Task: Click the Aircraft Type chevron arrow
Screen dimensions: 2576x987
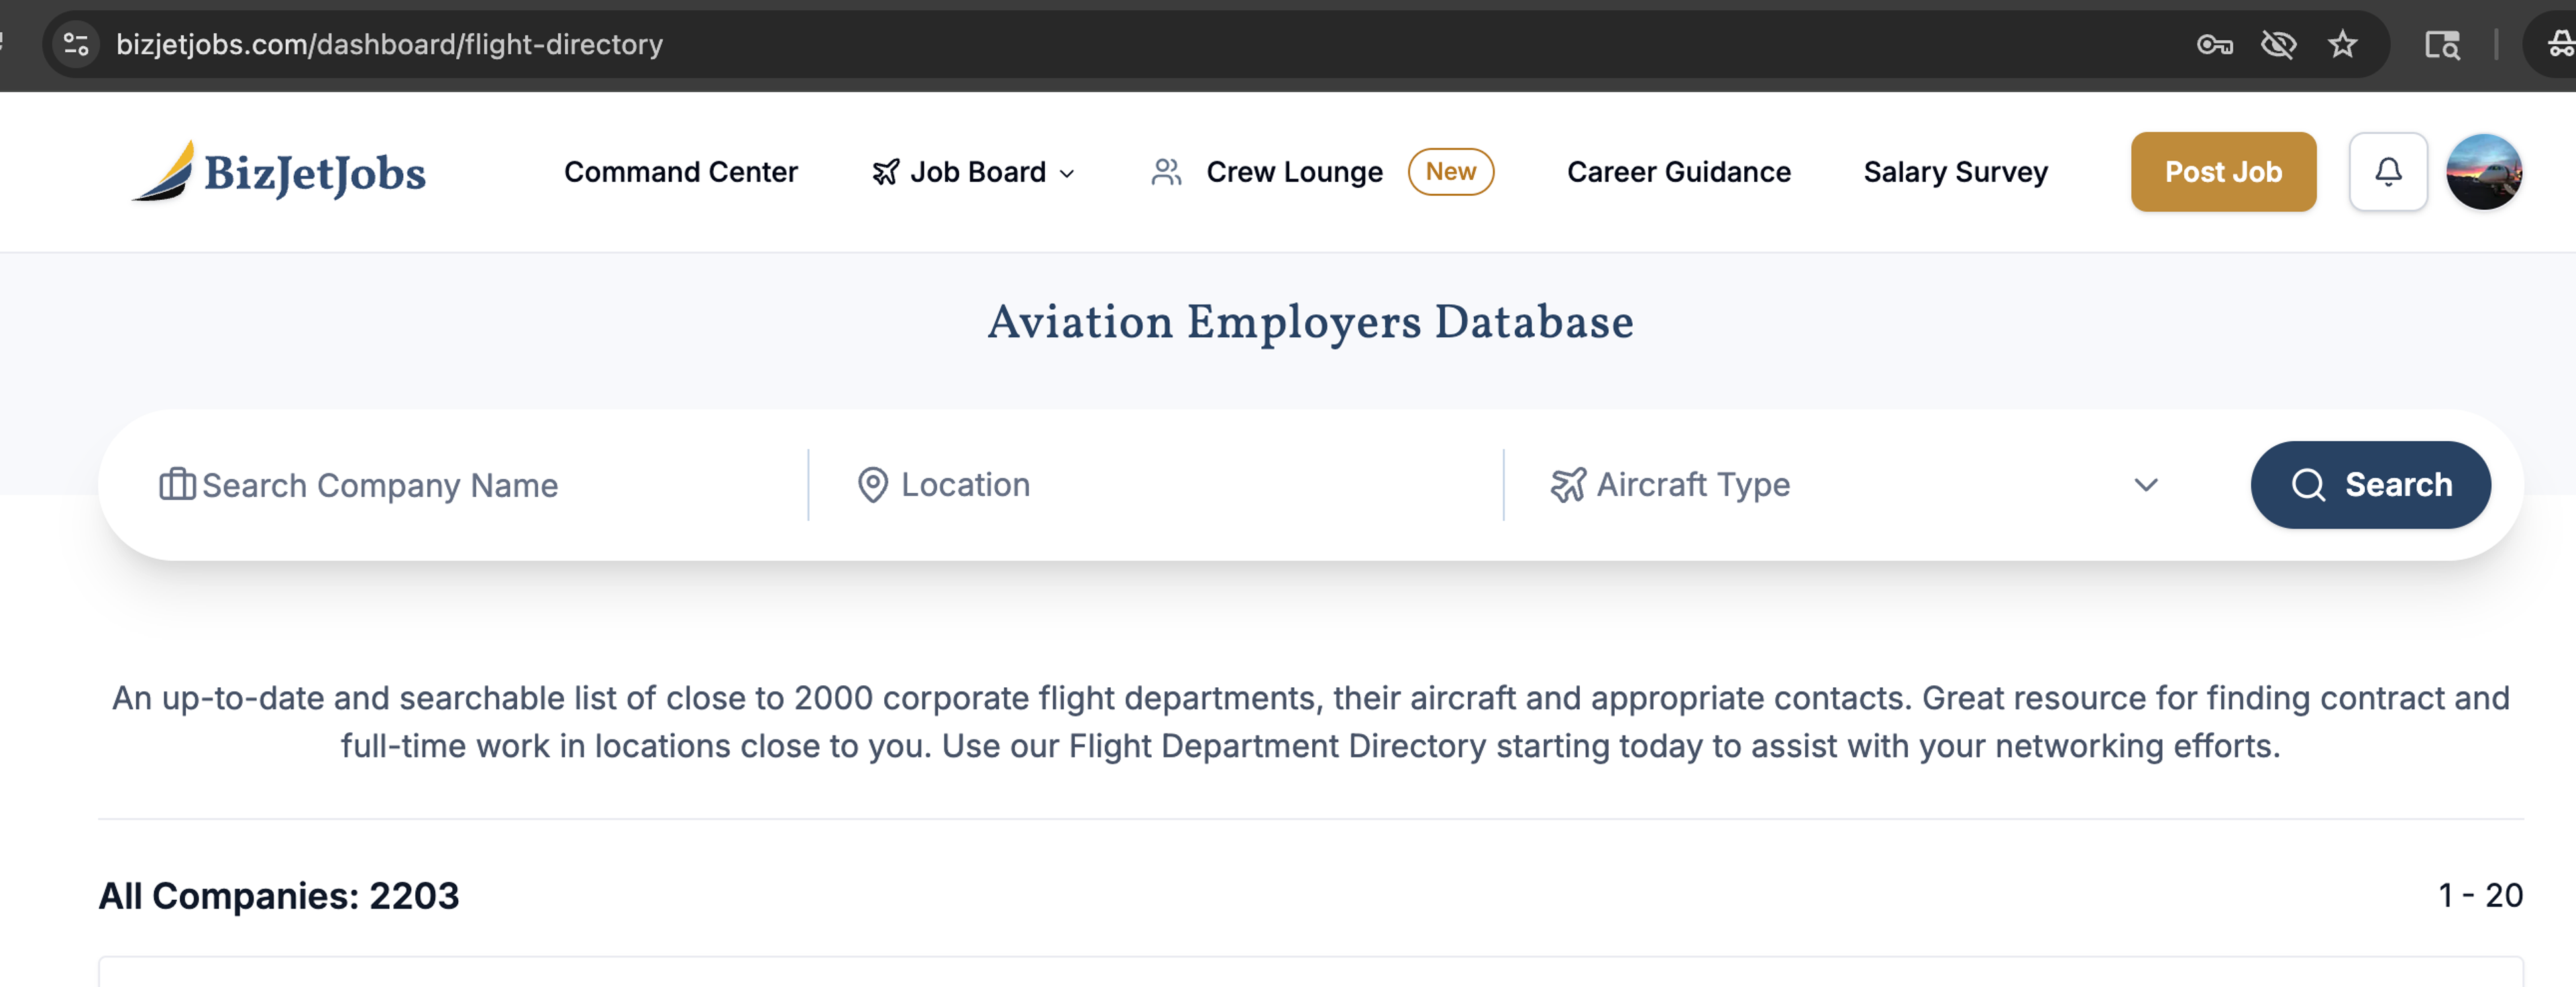Action: pos(2145,485)
